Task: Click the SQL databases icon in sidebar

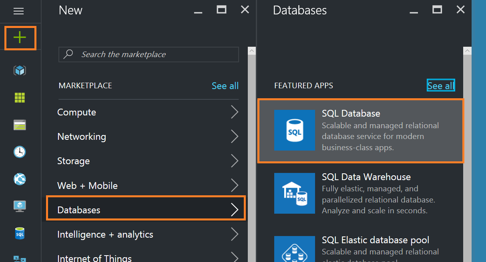Action: pyautogui.click(x=20, y=233)
